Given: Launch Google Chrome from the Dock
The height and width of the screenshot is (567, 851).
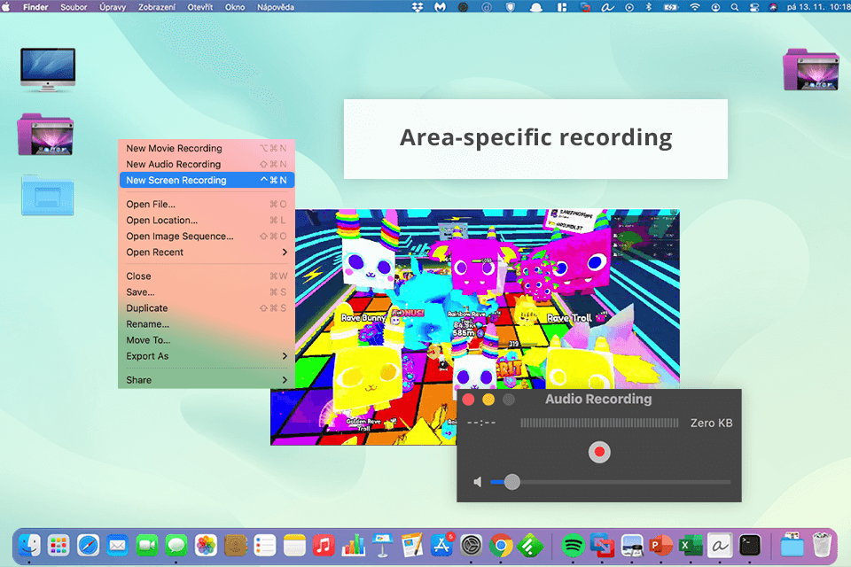Looking at the screenshot, I should [x=500, y=546].
